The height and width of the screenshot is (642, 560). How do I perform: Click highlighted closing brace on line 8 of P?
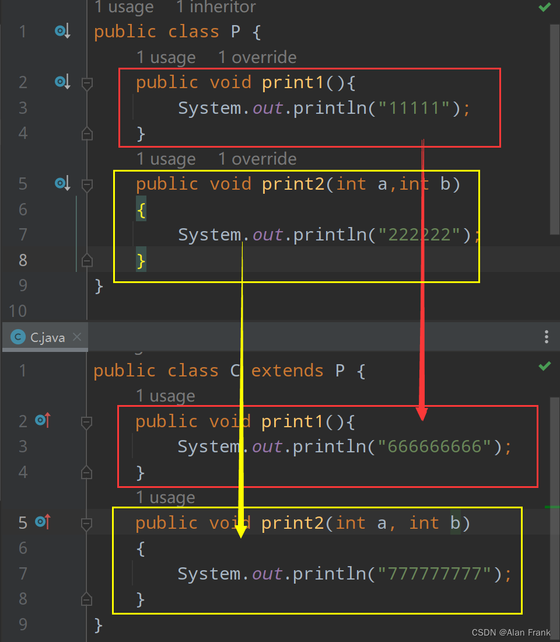(x=141, y=261)
